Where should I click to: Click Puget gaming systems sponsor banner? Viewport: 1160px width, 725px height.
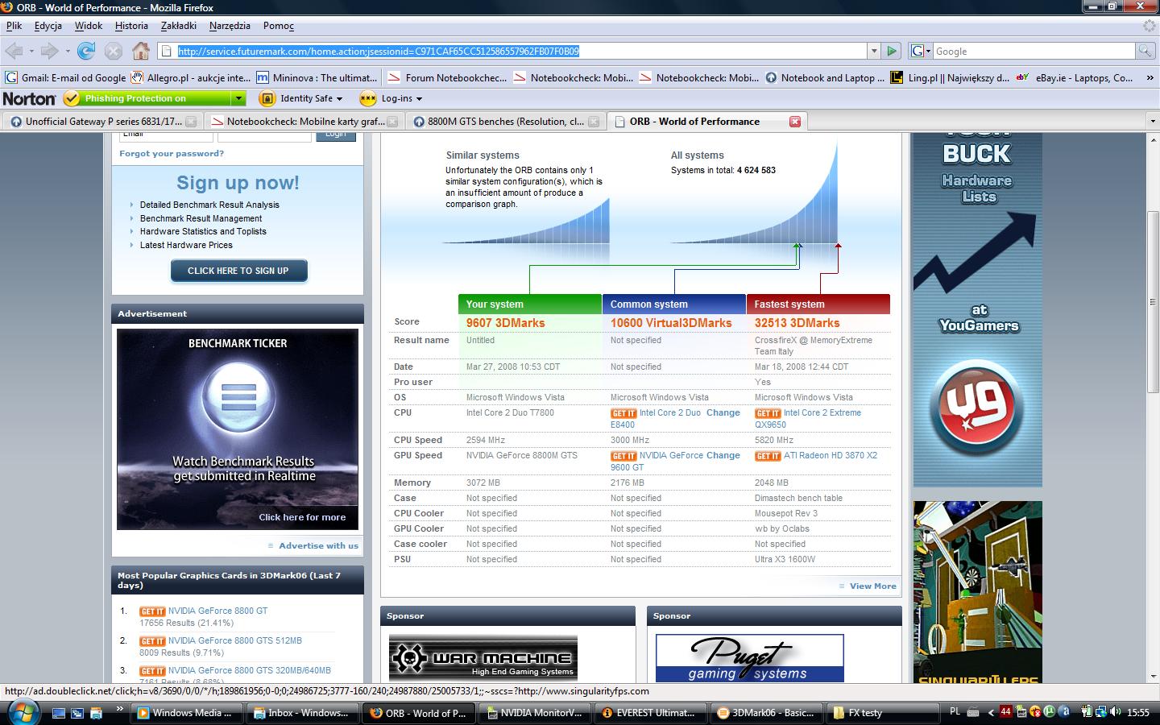coord(750,657)
